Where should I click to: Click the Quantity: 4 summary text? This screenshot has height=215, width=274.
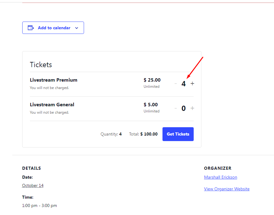[x=111, y=134]
